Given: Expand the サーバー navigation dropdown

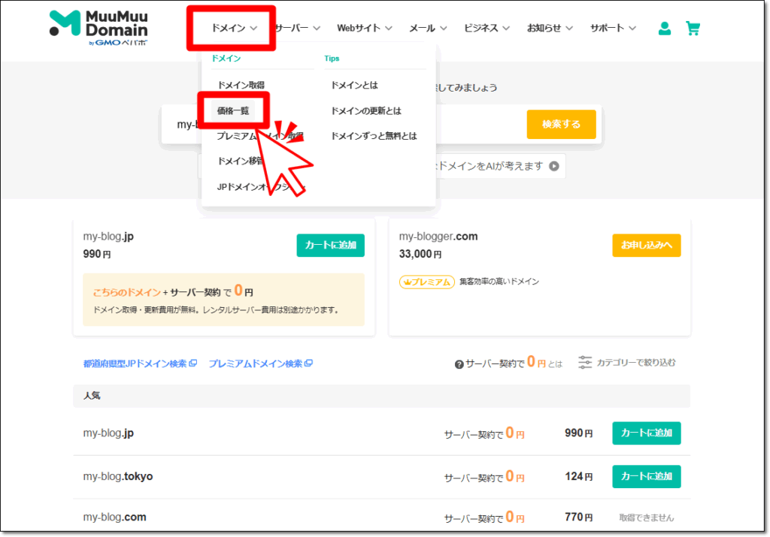Looking at the screenshot, I should click(x=295, y=28).
